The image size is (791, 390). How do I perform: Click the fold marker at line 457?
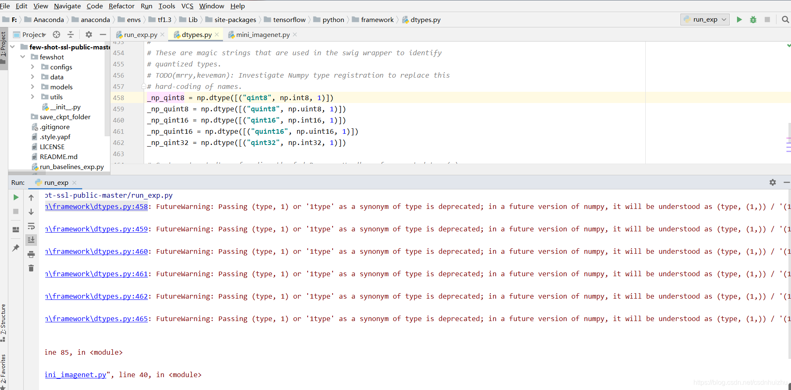[x=144, y=86]
